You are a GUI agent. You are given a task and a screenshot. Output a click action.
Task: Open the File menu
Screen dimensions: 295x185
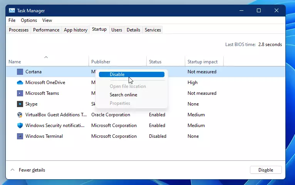point(12,20)
